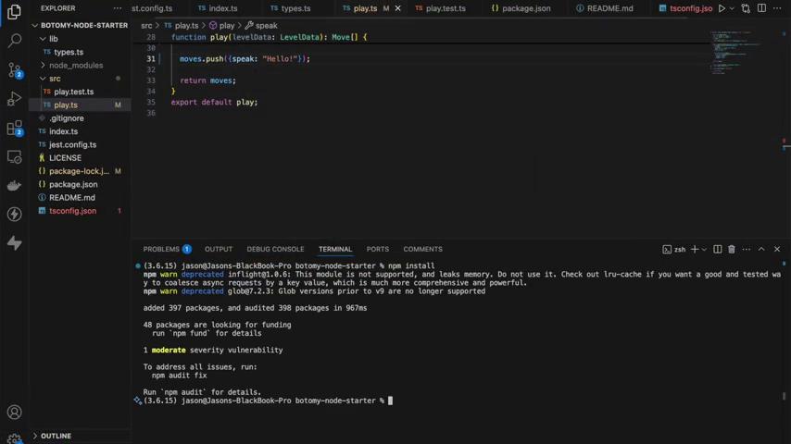
Task: Expand the node_modules folder
Action: coord(76,66)
